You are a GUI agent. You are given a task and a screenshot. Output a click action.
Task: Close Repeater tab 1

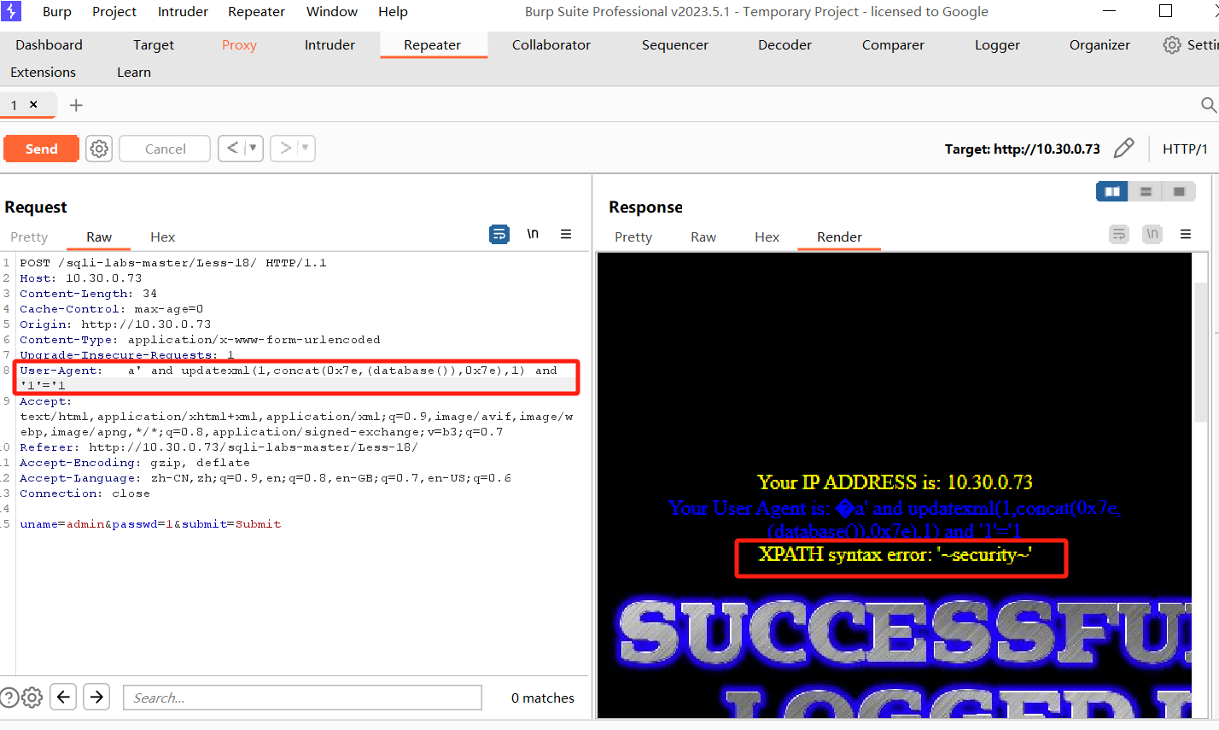tap(33, 104)
